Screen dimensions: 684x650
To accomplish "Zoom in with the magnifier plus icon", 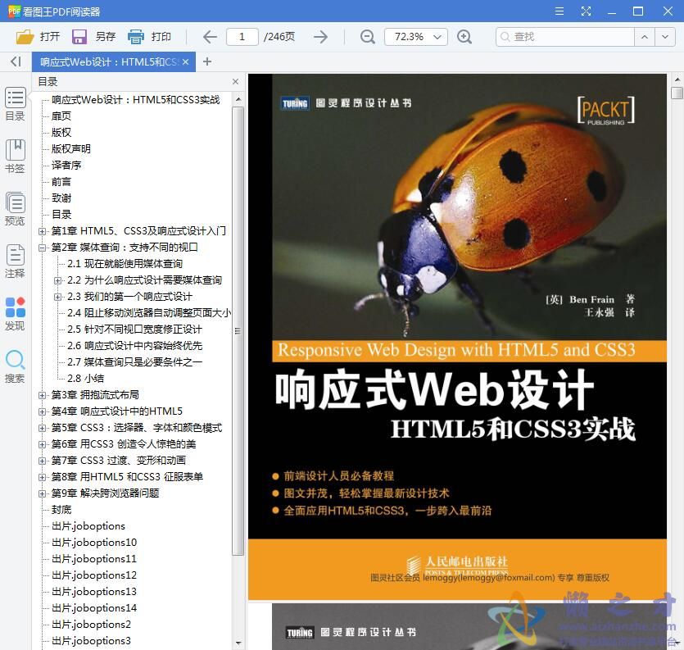I will point(465,36).
